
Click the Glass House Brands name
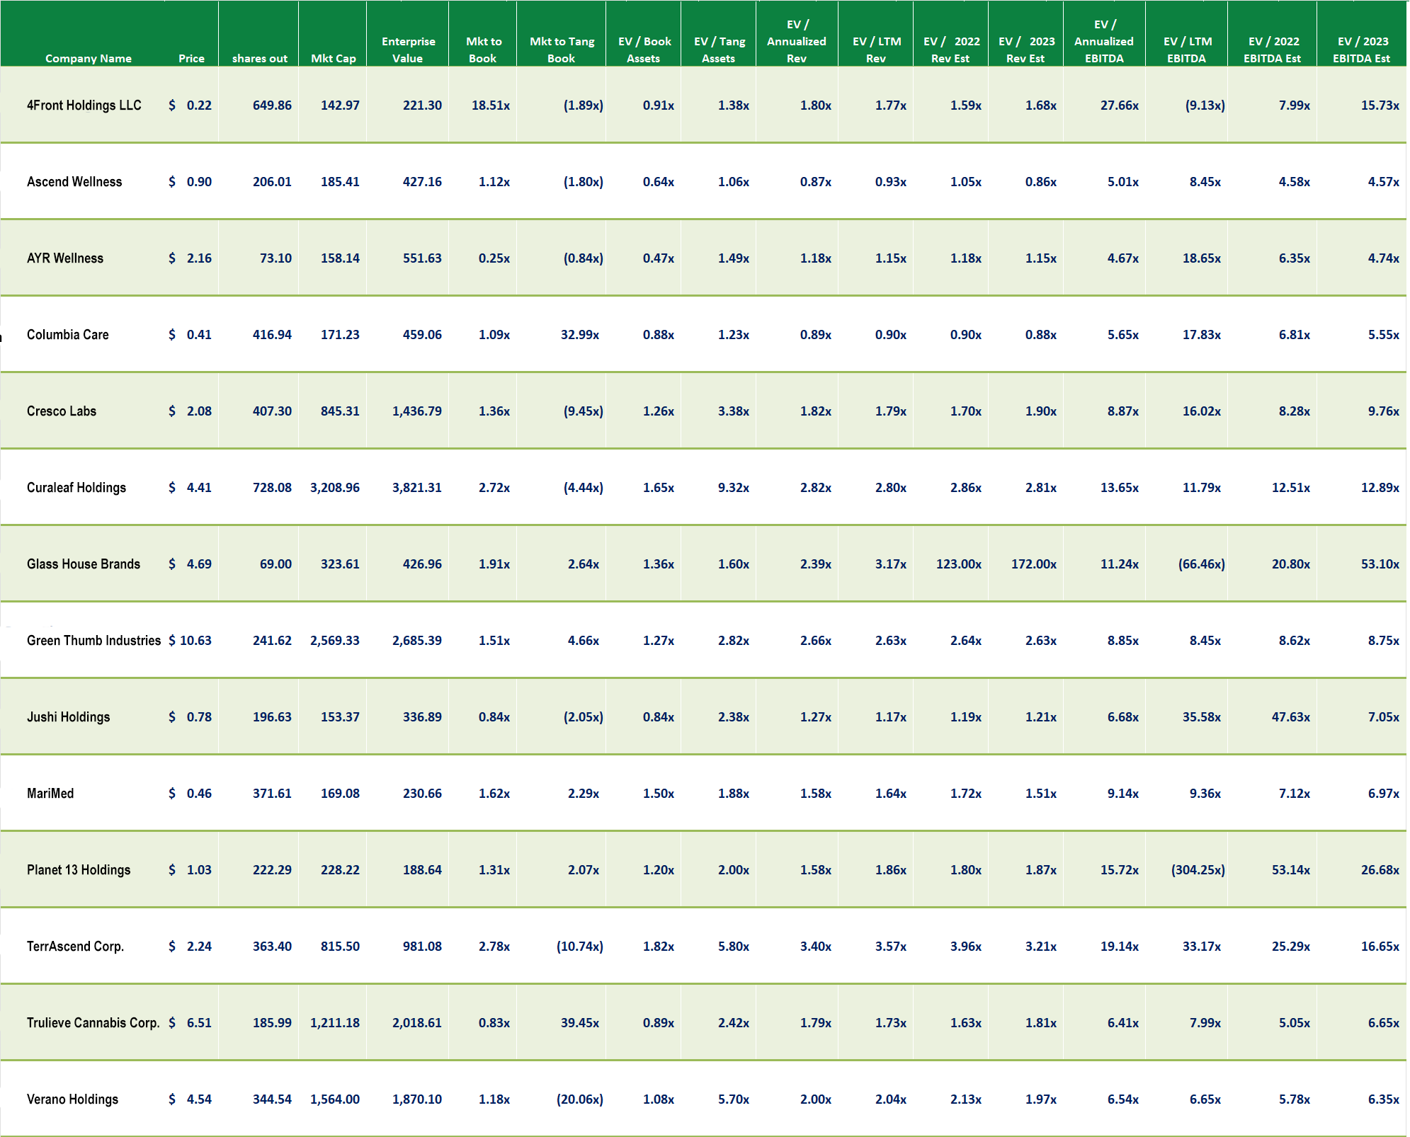point(84,564)
